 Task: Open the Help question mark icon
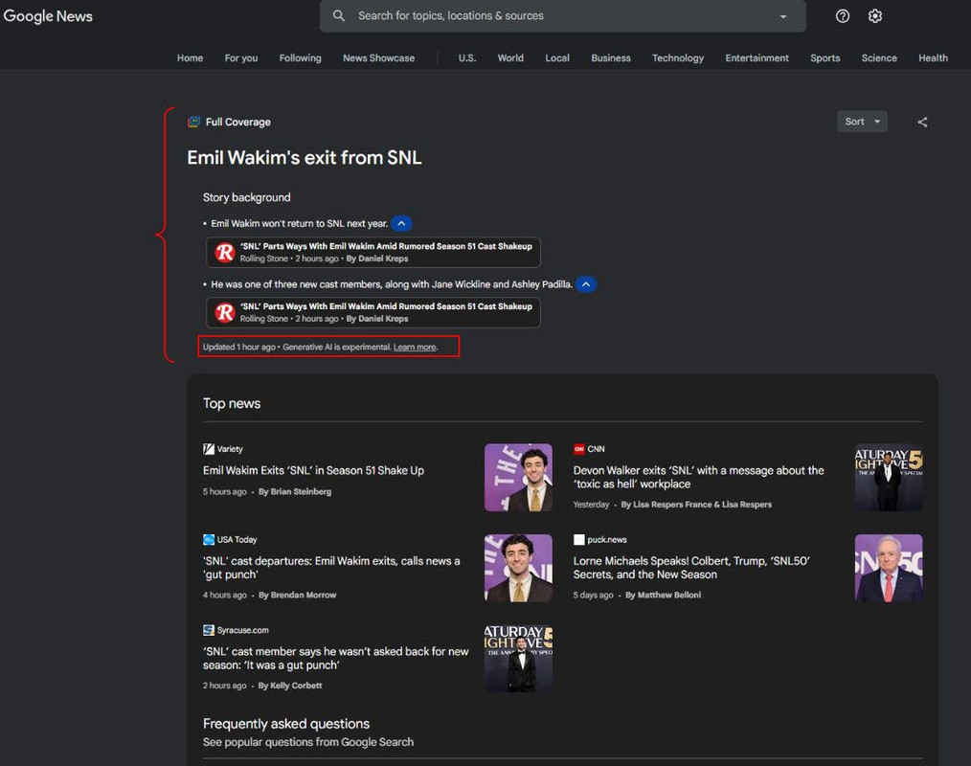(842, 16)
